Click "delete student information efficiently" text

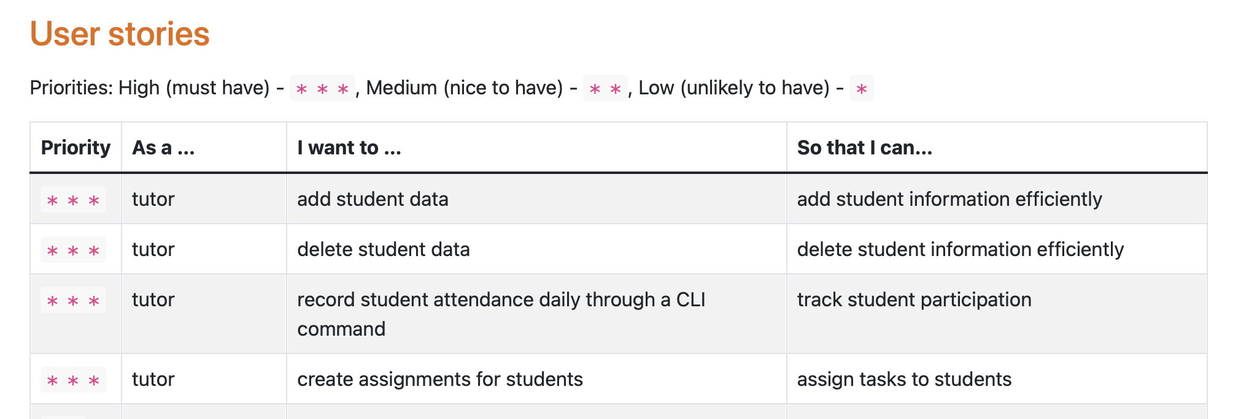tap(960, 249)
